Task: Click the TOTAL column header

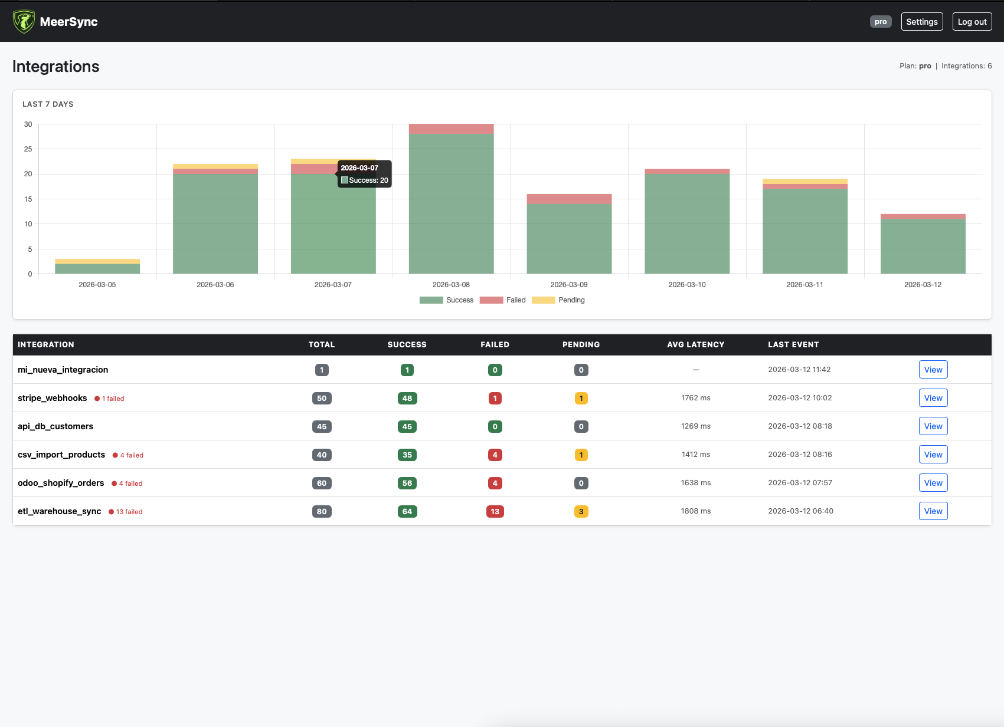Action: coord(321,344)
